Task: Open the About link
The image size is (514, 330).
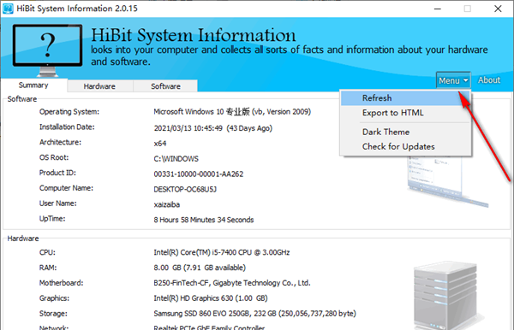Action: pyautogui.click(x=489, y=80)
